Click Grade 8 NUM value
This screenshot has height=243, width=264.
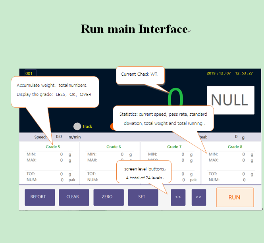pos(244,180)
